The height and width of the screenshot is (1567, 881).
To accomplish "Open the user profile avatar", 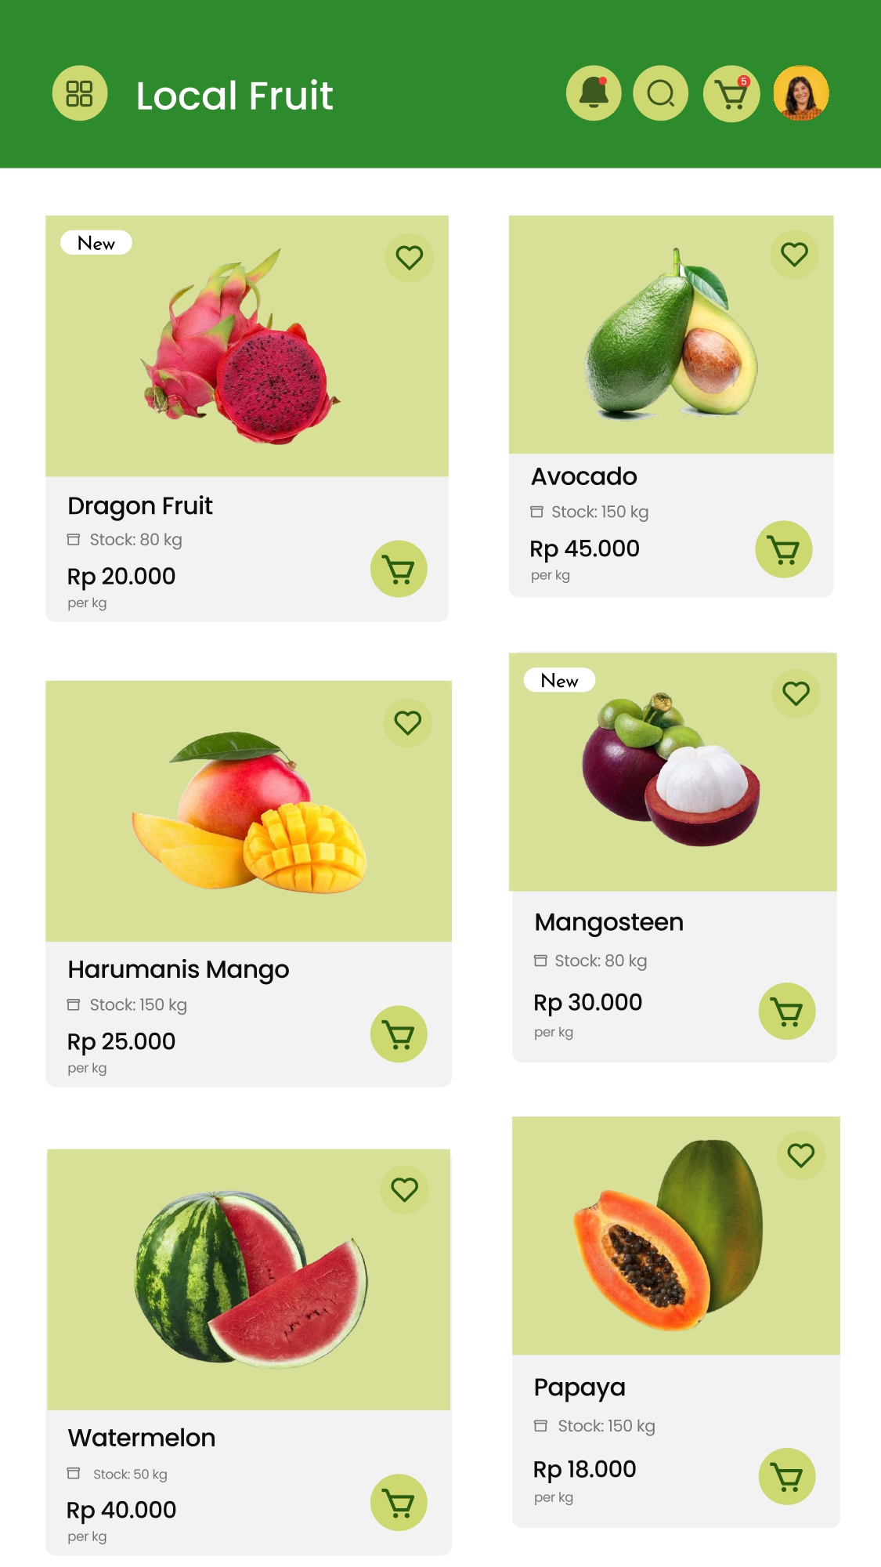I will (800, 93).
